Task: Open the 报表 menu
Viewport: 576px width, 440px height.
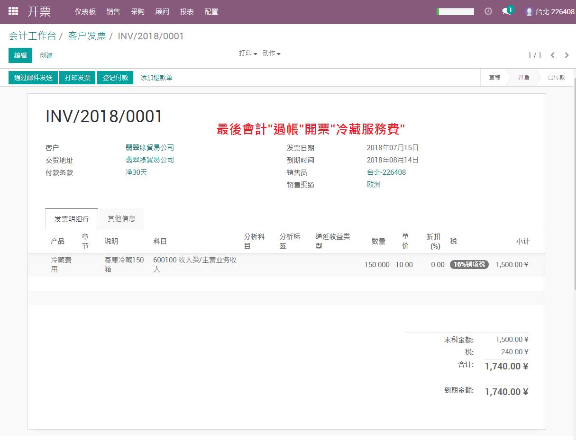Action: (x=187, y=11)
